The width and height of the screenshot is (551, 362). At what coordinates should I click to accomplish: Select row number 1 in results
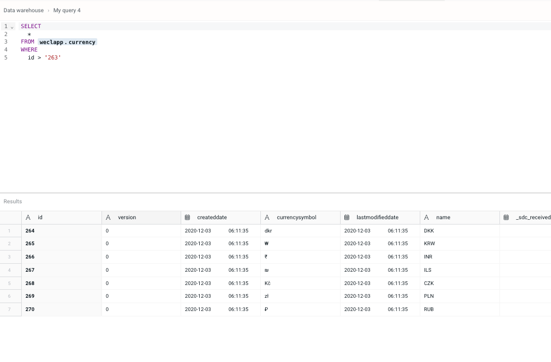click(x=11, y=231)
